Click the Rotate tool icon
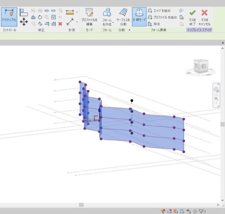The image size is (225, 214). tap(40, 17)
